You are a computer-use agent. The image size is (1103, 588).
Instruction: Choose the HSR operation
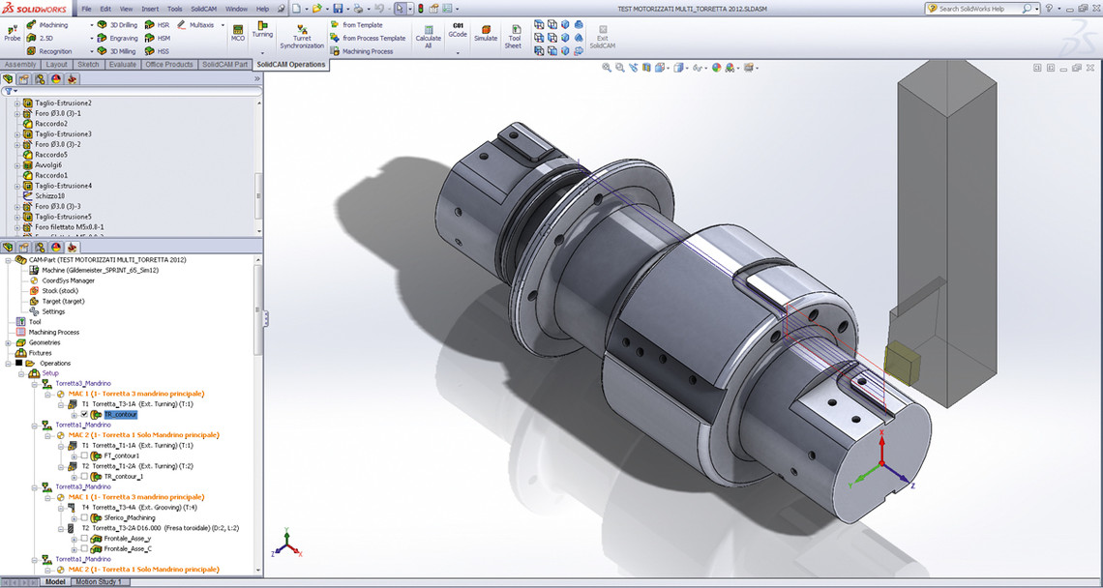157,24
